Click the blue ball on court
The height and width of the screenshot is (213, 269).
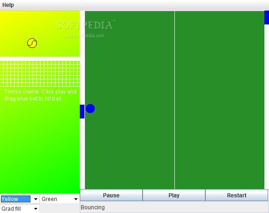click(90, 108)
